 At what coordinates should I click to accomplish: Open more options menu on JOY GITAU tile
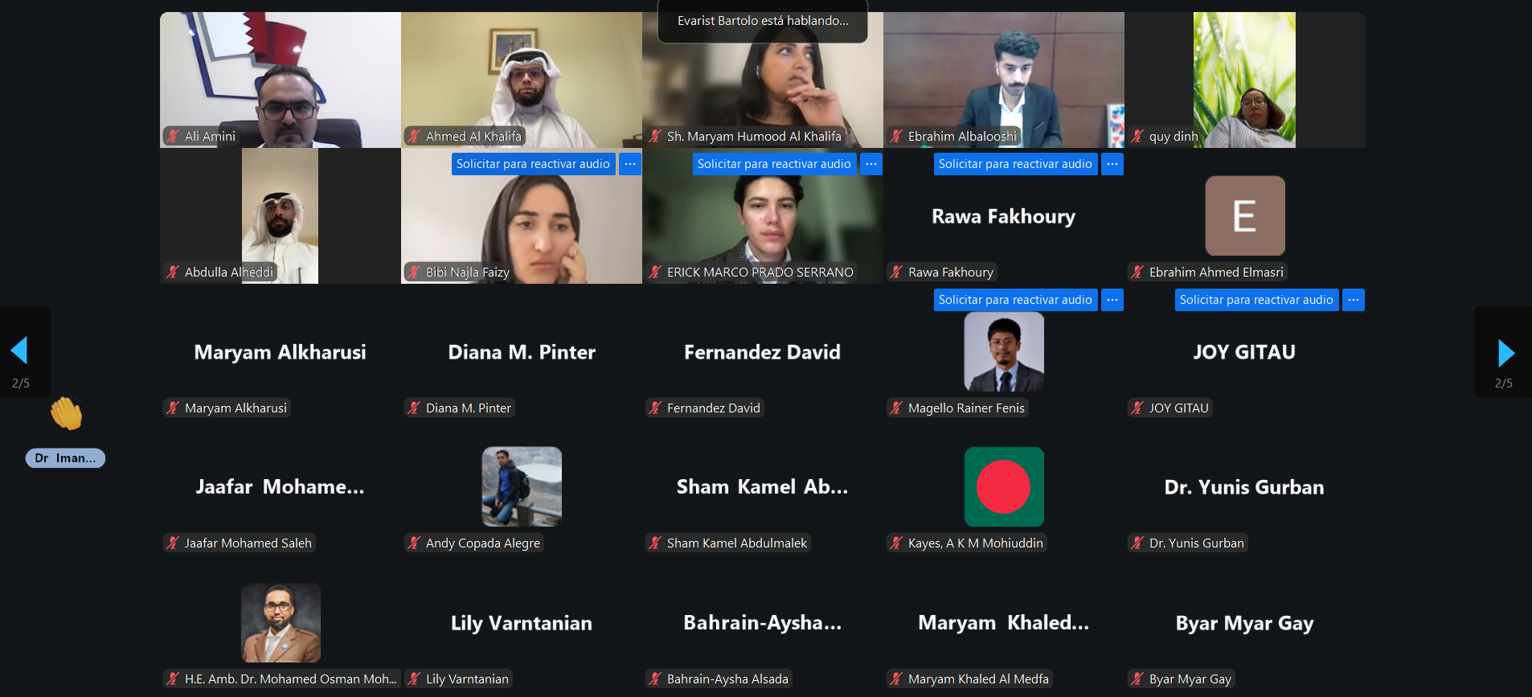[x=1354, y=300]
